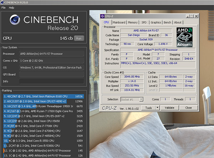Screen dimensions: 214x158
Task: Select ranking row 6 Xeon X5650
Action: click(44, 121)
